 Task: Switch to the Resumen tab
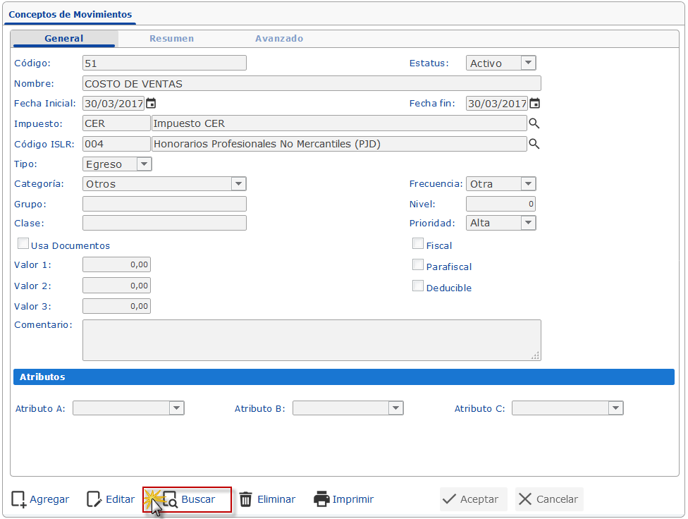coord(171,39)
